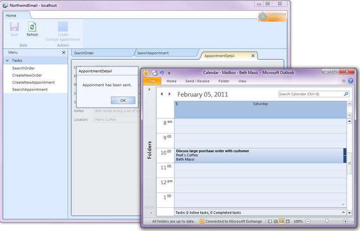The width and height of the screenshot is (360, 231).
Task: Open the Outlook Help question mark icon
Action: pyautogui.click(x=350, y=81)
